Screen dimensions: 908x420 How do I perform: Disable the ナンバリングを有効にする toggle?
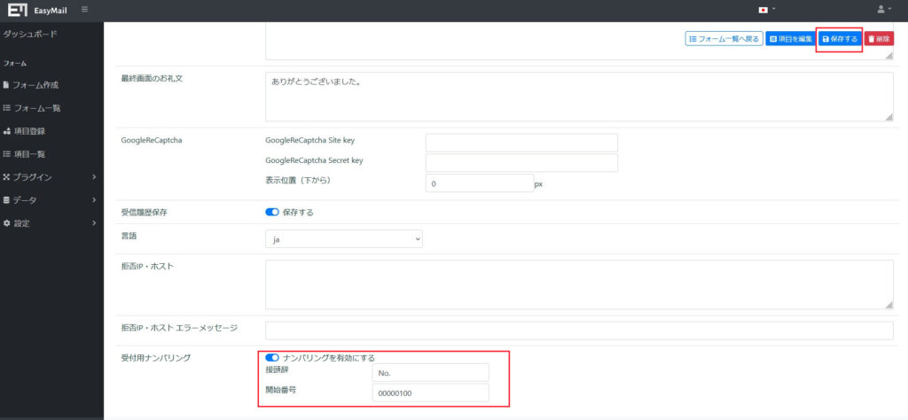click(272, 358)
